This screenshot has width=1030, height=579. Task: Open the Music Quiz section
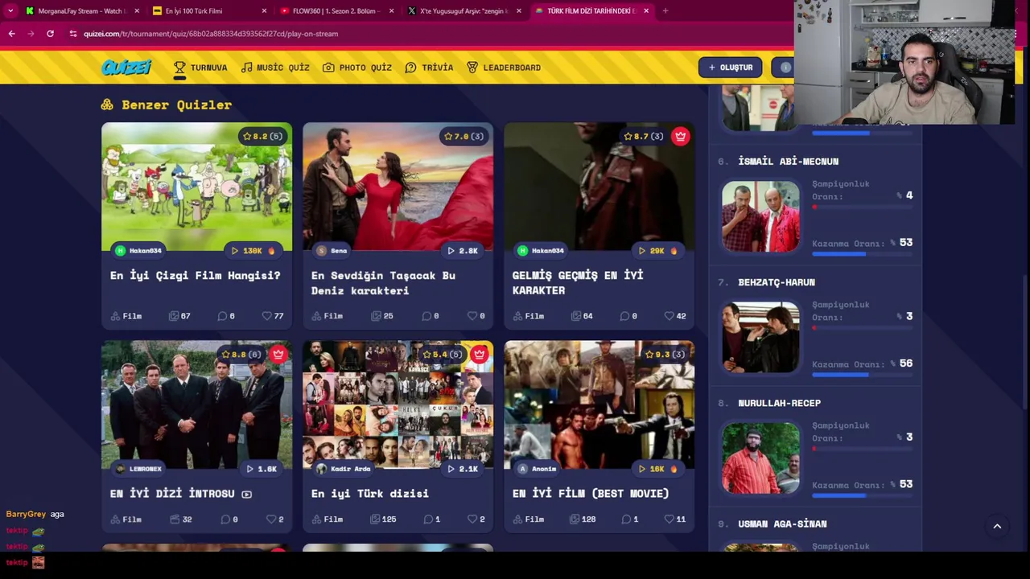(275, 68)
